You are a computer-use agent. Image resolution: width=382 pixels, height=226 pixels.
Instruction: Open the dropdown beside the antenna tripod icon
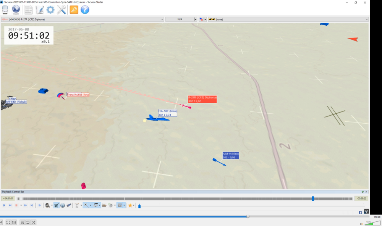[81, 205]
